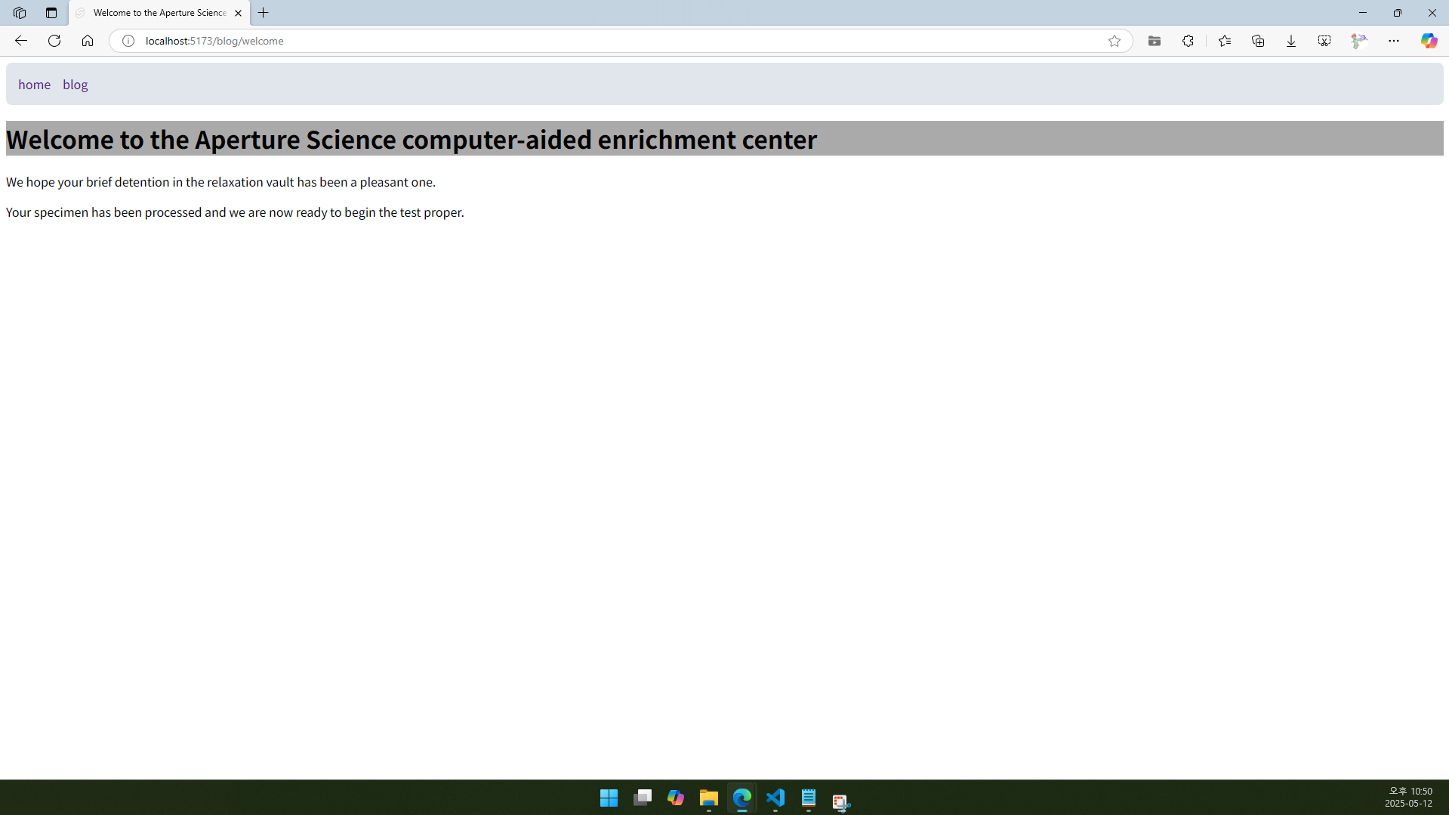
Task: Open the Downloads arrow icon
Action: (1291, 41)
